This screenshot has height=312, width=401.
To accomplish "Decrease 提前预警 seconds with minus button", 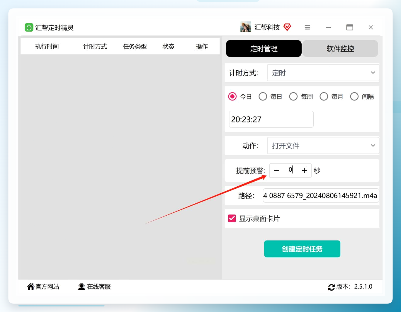I will click(x=276, y=171).
